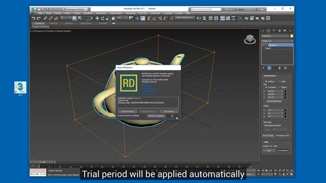
Task: Click the Pin Stack icon
Action: click(263, 68)
